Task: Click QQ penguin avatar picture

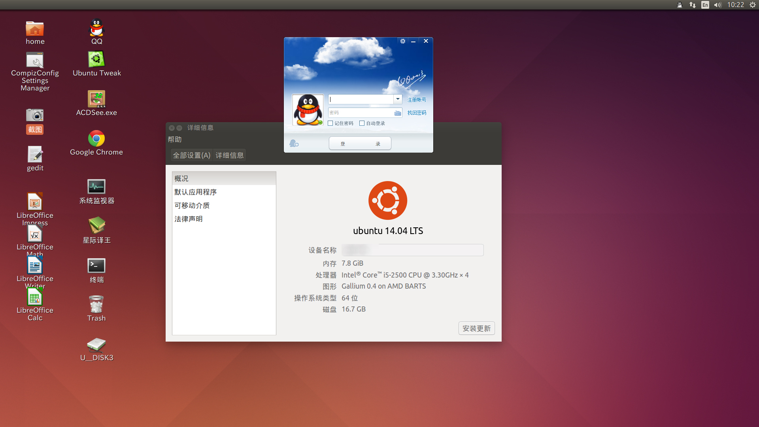Action: pyautogui.click(x=308, y=110)
